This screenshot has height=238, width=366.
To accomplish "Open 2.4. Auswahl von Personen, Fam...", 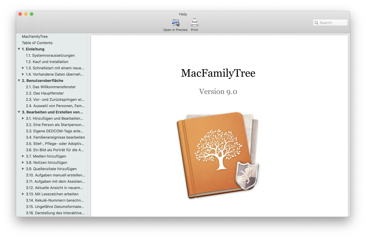I will [55, 106].
